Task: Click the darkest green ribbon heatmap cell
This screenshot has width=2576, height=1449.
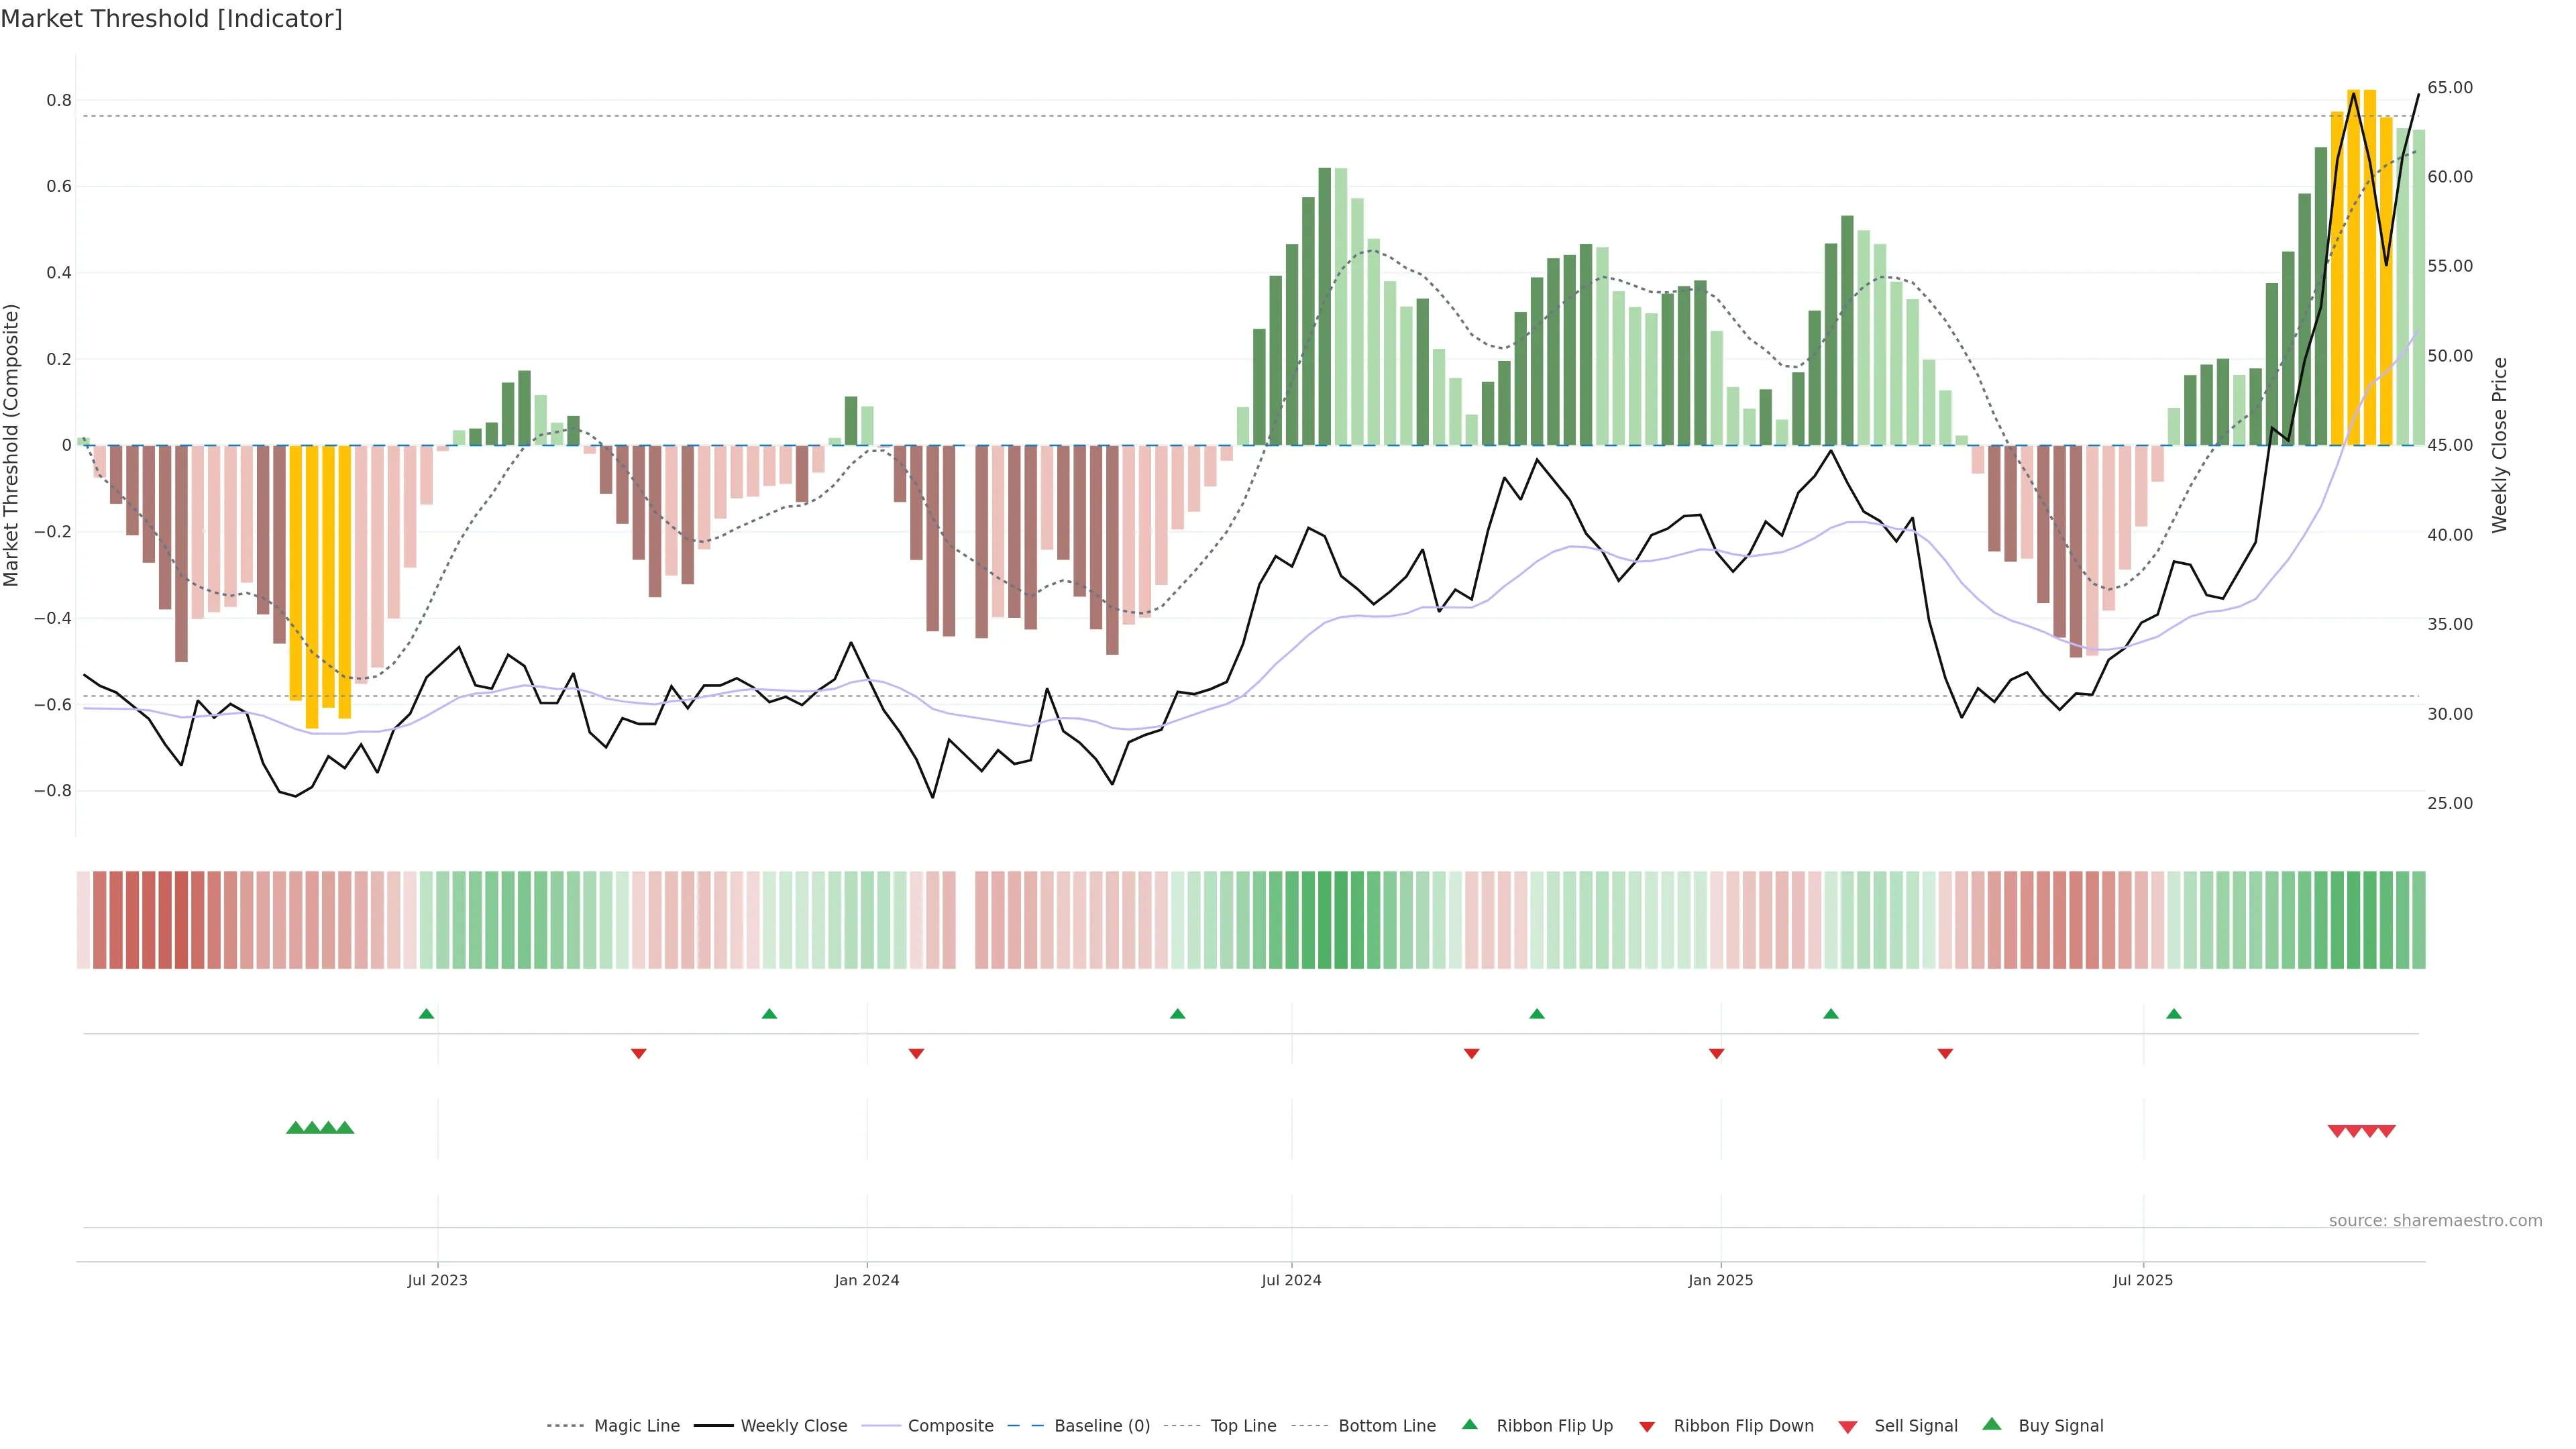Action: point(1324,920)
